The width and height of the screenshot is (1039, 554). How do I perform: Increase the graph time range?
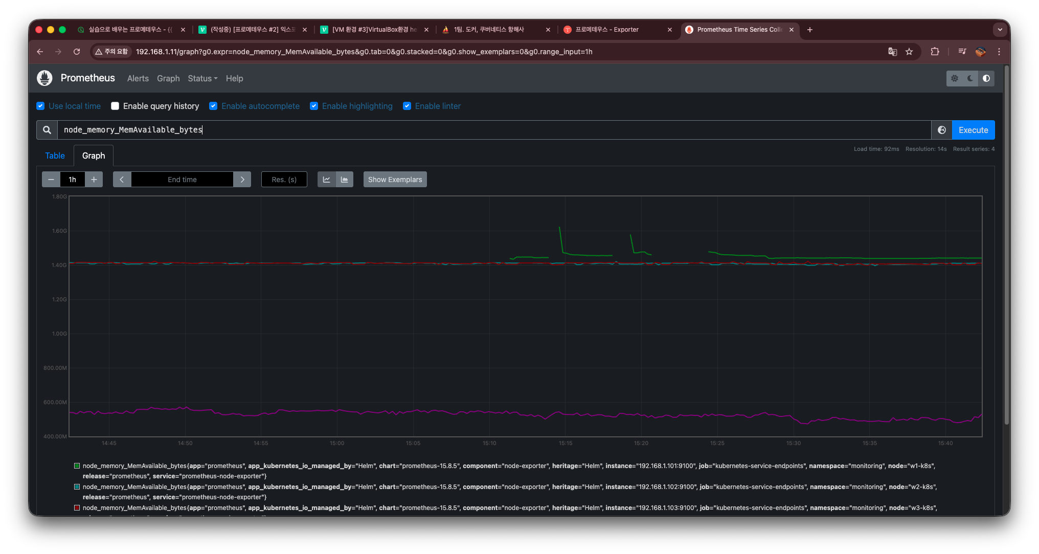(x=94, y=180)
